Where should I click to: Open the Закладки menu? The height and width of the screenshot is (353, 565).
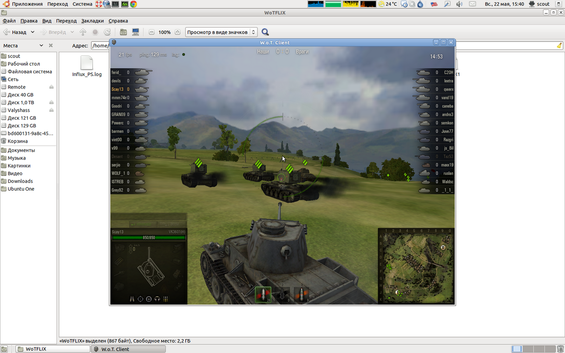[x=93, y=21]
